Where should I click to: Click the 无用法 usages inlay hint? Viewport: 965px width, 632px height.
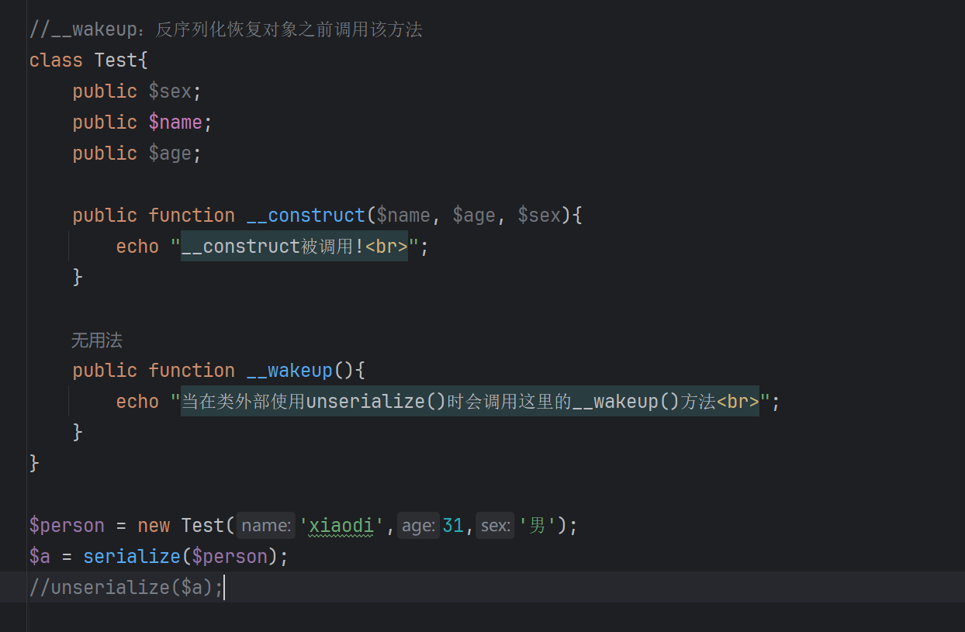point(97,340)
